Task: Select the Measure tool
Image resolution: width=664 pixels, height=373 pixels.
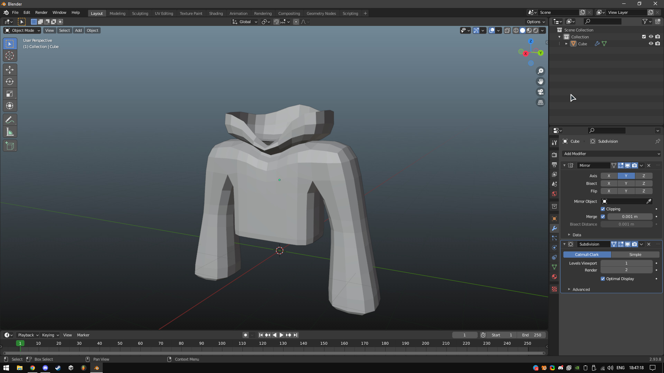Action: [x=10, y=132]
